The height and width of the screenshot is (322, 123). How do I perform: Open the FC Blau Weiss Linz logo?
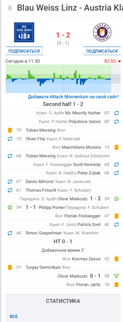coord(24,32)
